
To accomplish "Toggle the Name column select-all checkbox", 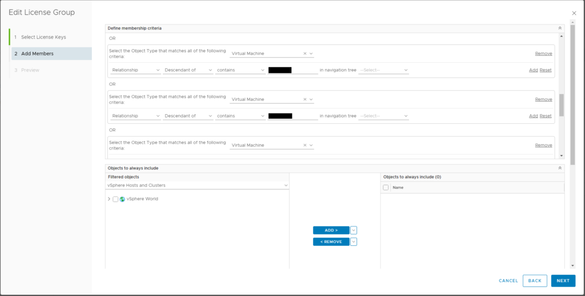I will [x=386, y=188].
